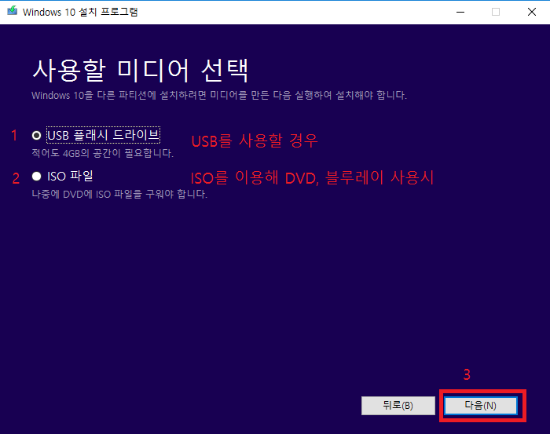550x434 pixels.
Task: Minimize the Windows 10 설치 프로그램 window
Action: [x=460, y=12]
